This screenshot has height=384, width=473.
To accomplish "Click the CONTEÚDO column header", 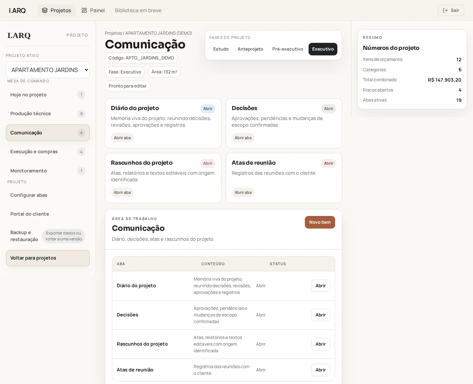I will pos(213,264).
